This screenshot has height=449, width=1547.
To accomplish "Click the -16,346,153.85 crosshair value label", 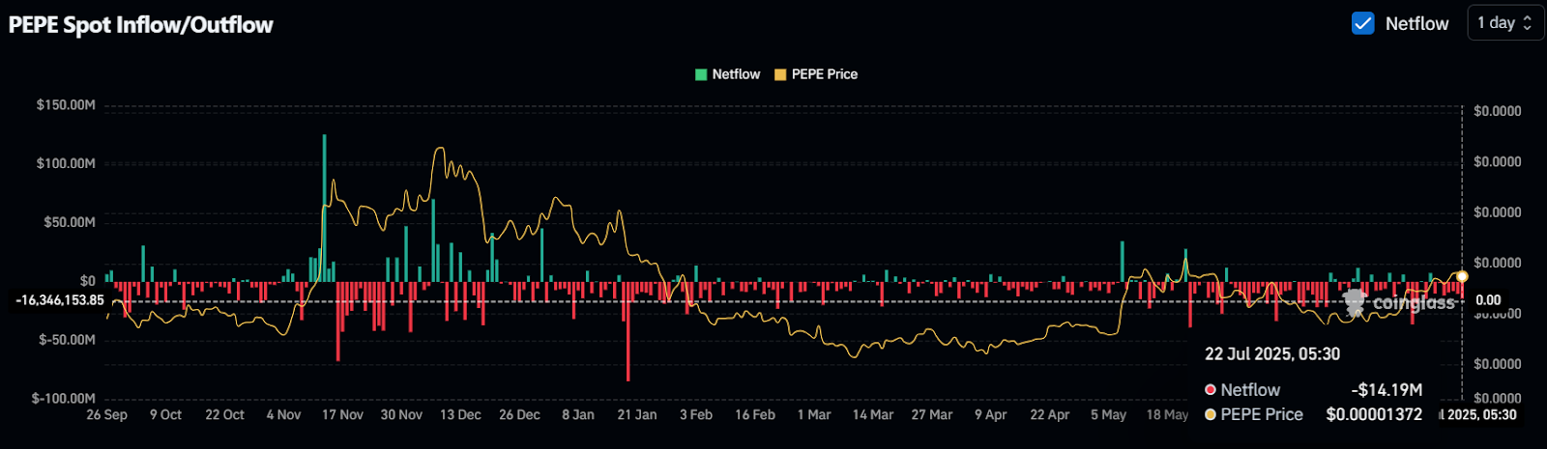I will [60, 300].
